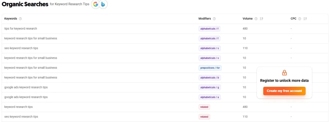Open the Volume column help icon

256,18
